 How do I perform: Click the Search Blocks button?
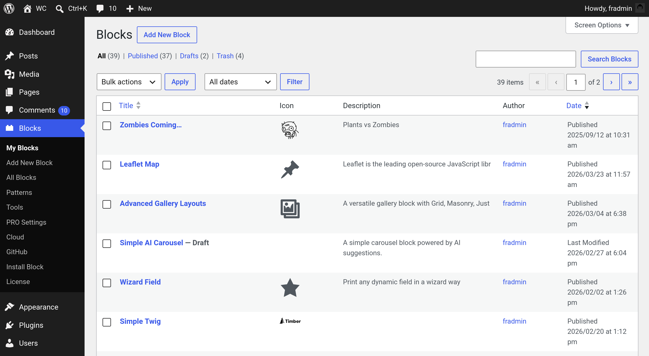(x=609, y=59)
